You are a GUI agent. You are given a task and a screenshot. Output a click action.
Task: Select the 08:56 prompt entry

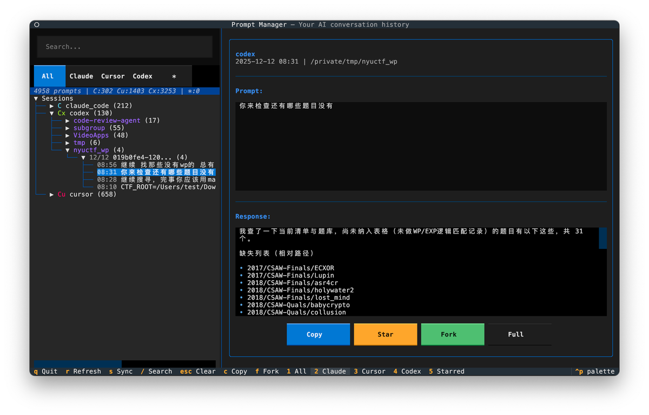(x=156, y=164)
